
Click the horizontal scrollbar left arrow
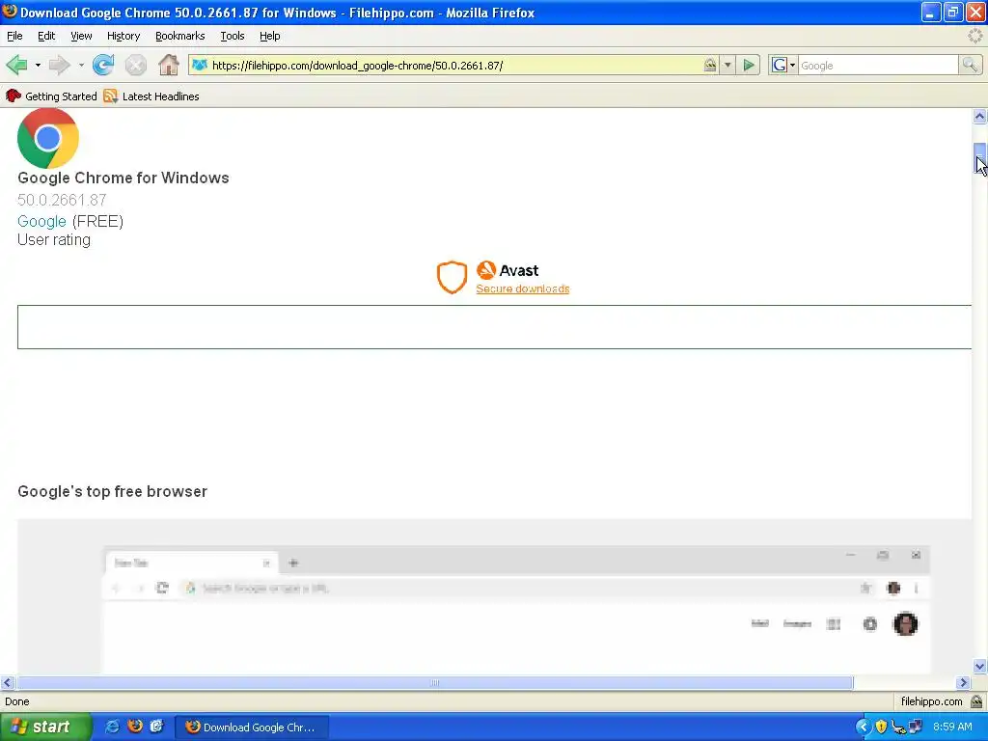[8, 682]
